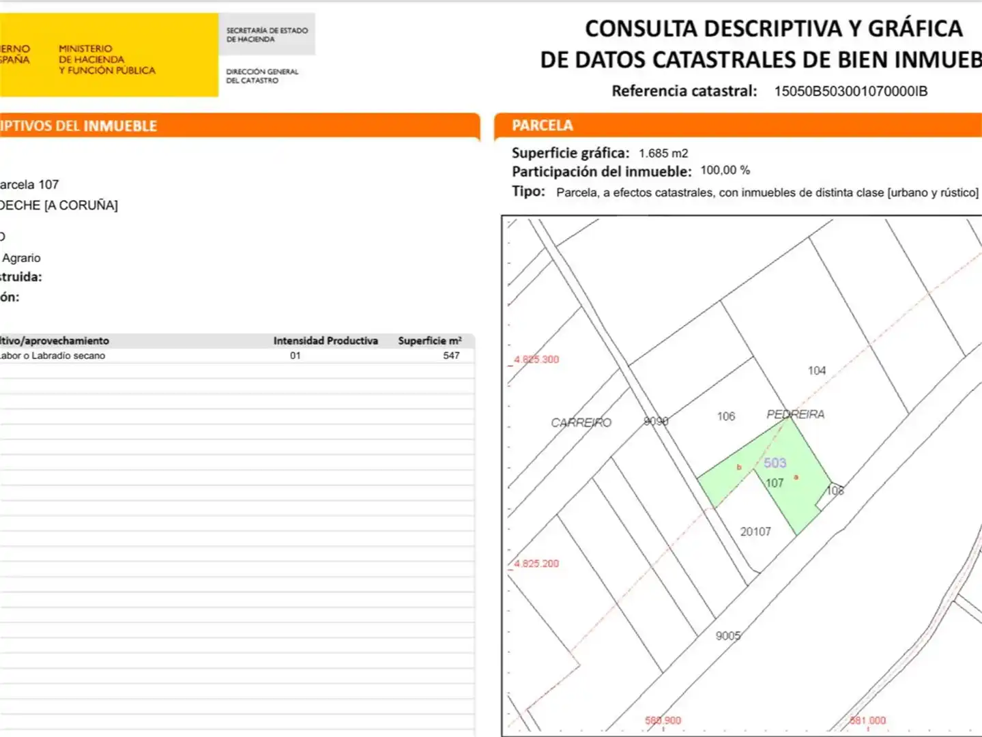Click the parcel label 108 on the map
The image size is (982, 737).
pos(835,491)
